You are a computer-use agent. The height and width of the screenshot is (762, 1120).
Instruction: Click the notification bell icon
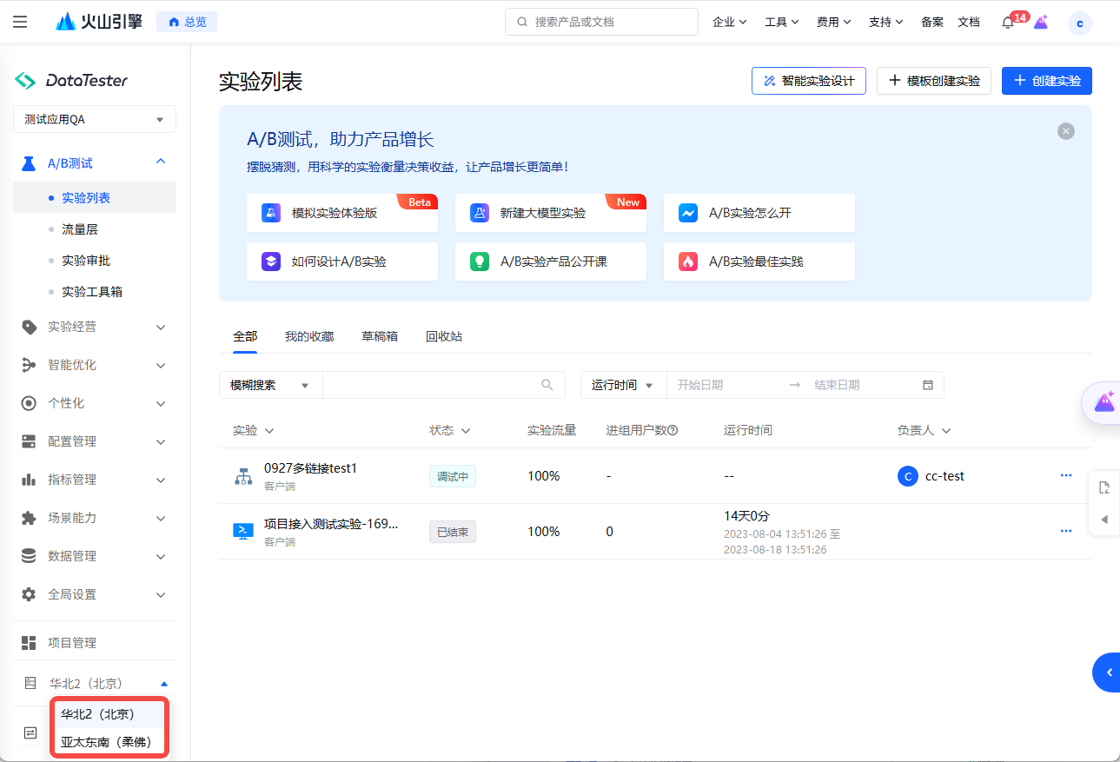(x=1008, y=23)
